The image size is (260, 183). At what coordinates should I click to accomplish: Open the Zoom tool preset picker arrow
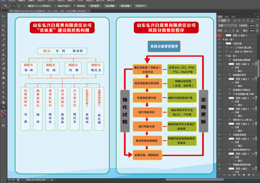[9, 6]
